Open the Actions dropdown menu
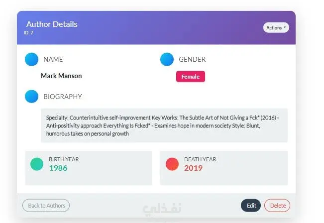Image resolution: width=324 pixels, height=223 pixels. tap(276, 27)
